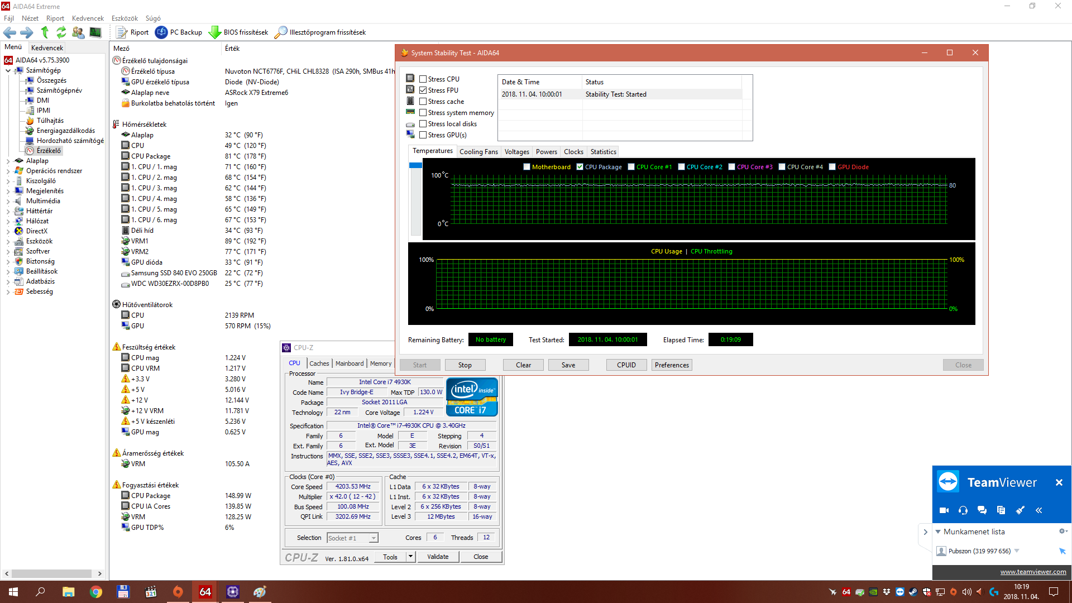Stop the stability test
This screenshot has width=1072, height=603.
tap(465, 365)
